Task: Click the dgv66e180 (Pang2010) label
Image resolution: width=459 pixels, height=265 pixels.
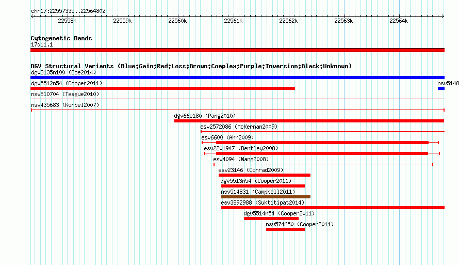Action: click(x=205, y=116)
